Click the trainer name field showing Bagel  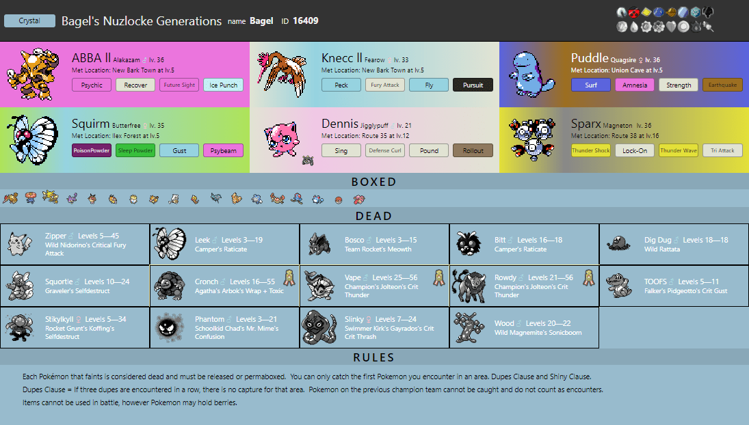(x=261, y=20)
